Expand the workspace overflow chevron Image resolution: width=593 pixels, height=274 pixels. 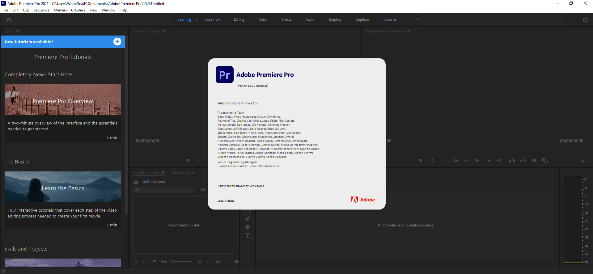[x=418, y=19]
